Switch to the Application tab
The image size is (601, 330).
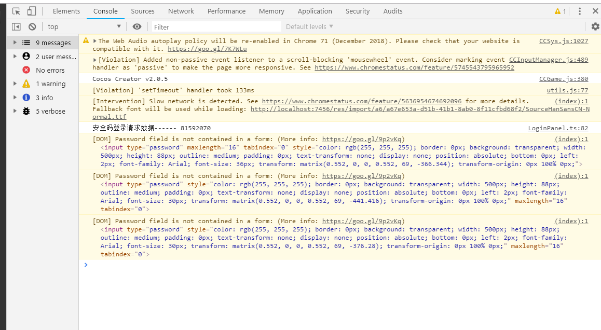pyautogui.click(x=315, y=11)
